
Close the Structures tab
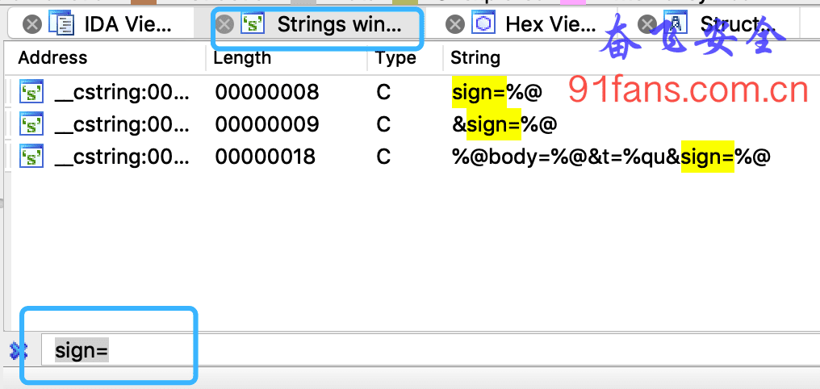tap(647, 24)
